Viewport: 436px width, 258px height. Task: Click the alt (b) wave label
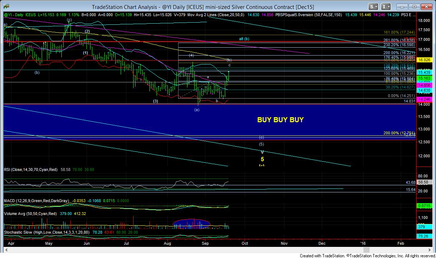pos(244,39)
